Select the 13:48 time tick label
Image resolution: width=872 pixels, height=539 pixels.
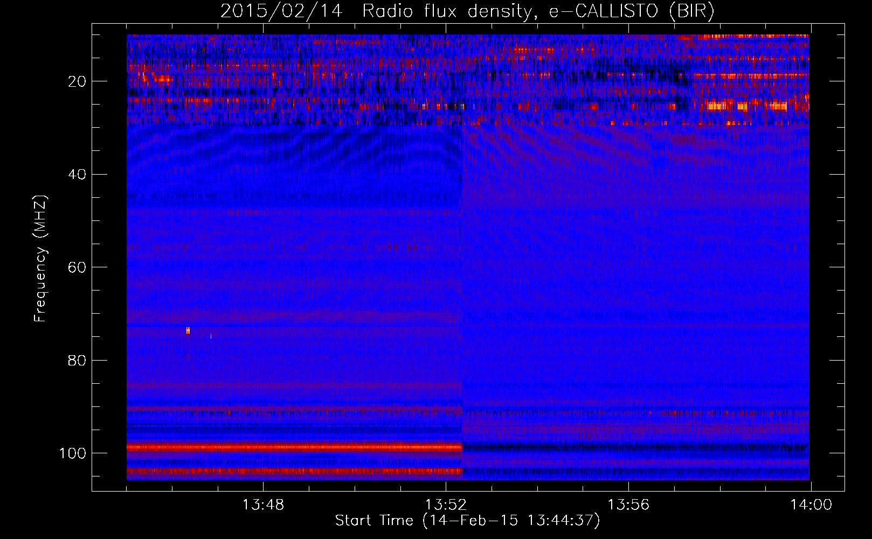(263, 505)
